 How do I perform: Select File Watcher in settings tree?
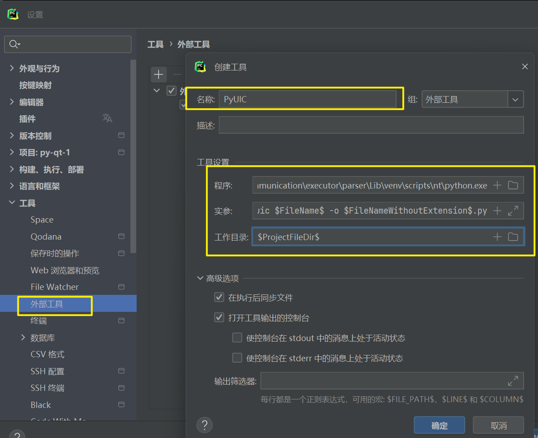click(x=54, y=287)
